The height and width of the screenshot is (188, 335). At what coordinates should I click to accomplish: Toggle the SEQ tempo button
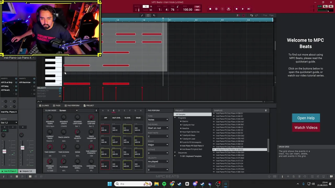[x=197, y=10]
